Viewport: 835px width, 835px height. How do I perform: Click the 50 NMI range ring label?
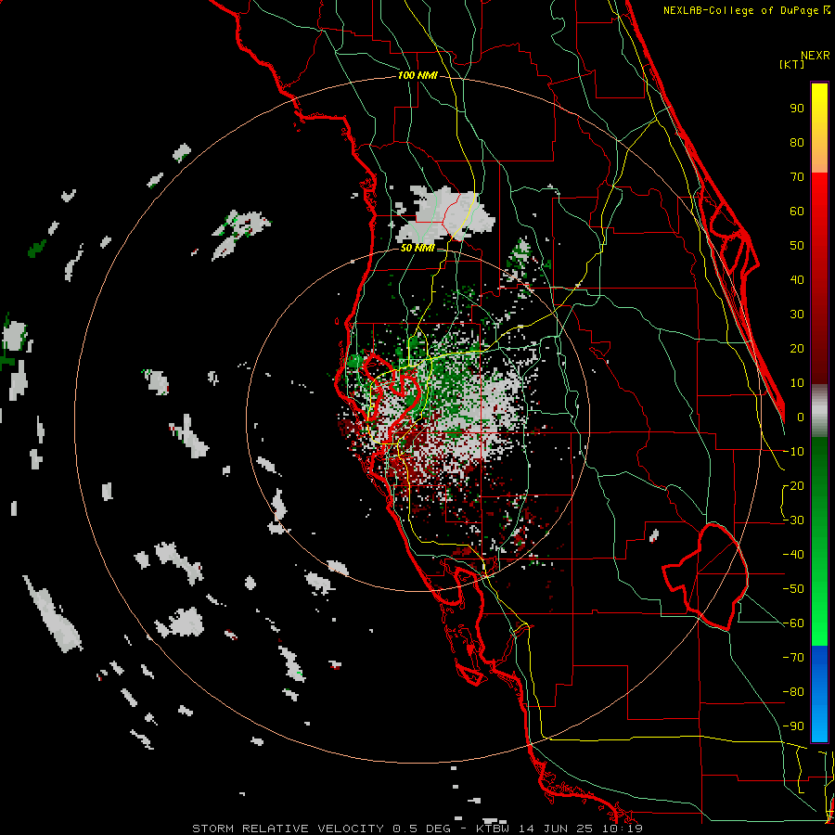tap(417, 248)
